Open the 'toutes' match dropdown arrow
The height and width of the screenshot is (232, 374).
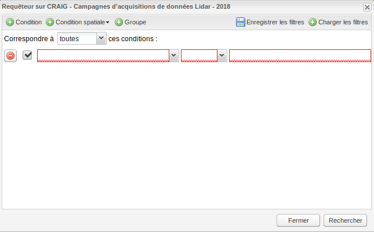tap(101, 38)
